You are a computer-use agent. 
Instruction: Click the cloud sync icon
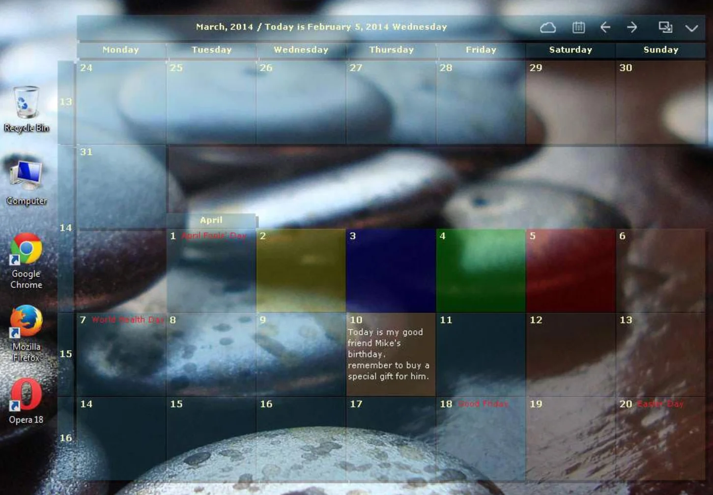pyautogui.click(x=548, y=28)
